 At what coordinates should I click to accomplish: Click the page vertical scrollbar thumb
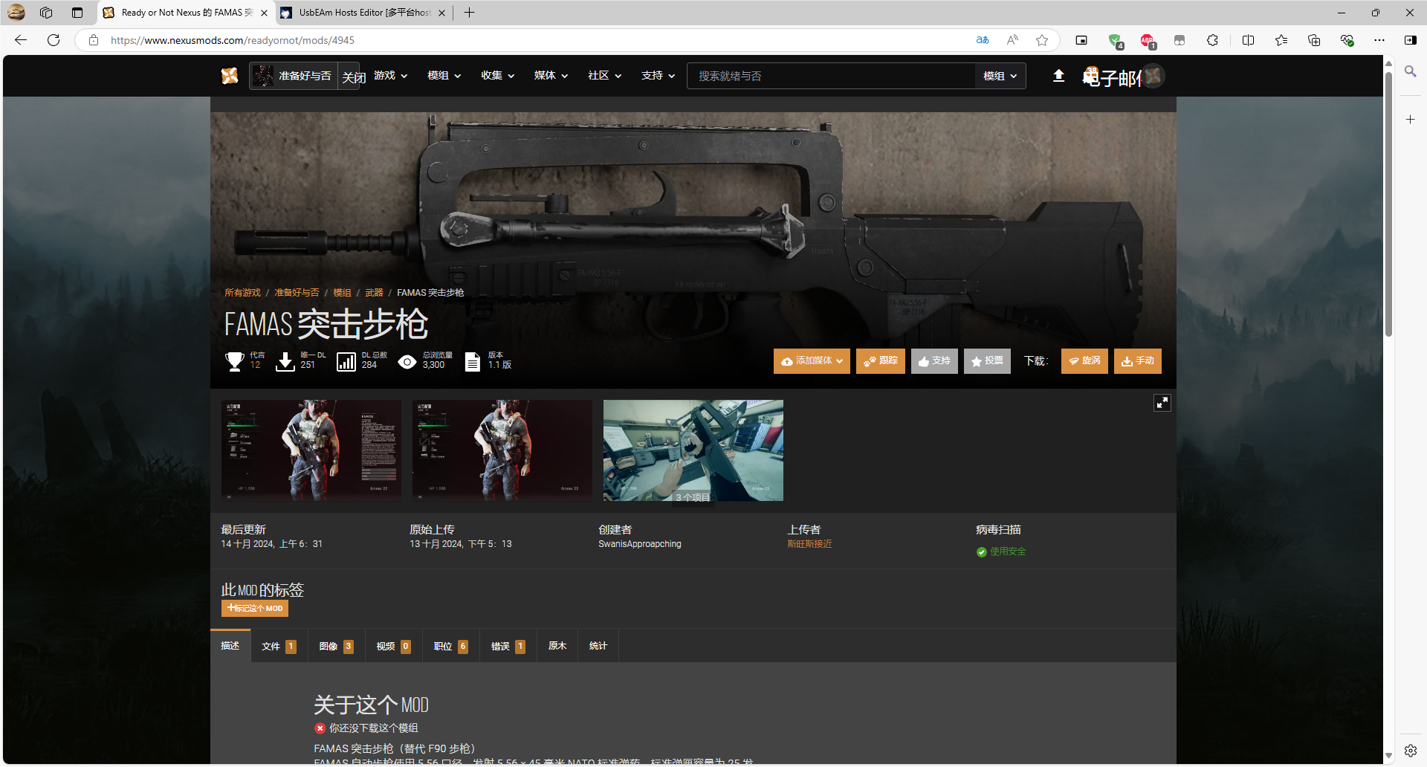tap(1388, 204)
